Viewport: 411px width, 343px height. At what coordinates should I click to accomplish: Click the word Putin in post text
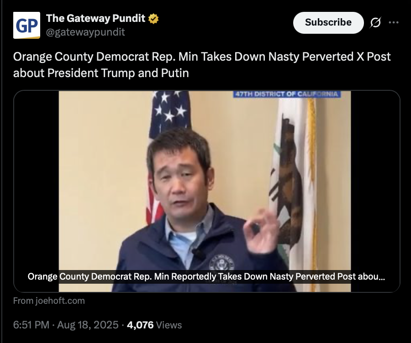(x=175, y=73)
